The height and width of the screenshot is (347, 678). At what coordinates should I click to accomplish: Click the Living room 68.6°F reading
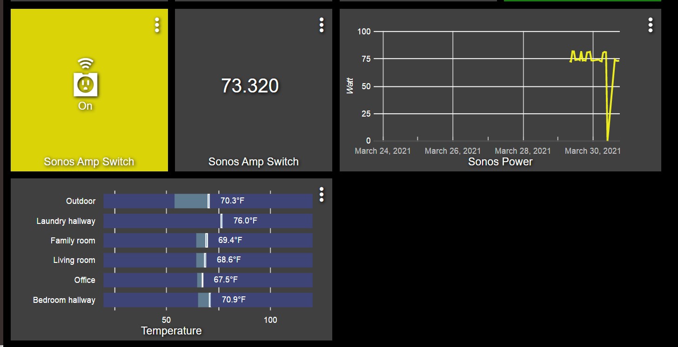point(229,260)
